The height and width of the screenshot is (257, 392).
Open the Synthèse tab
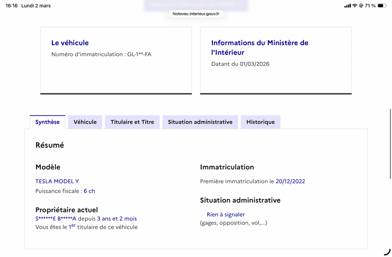click(47, 122)
